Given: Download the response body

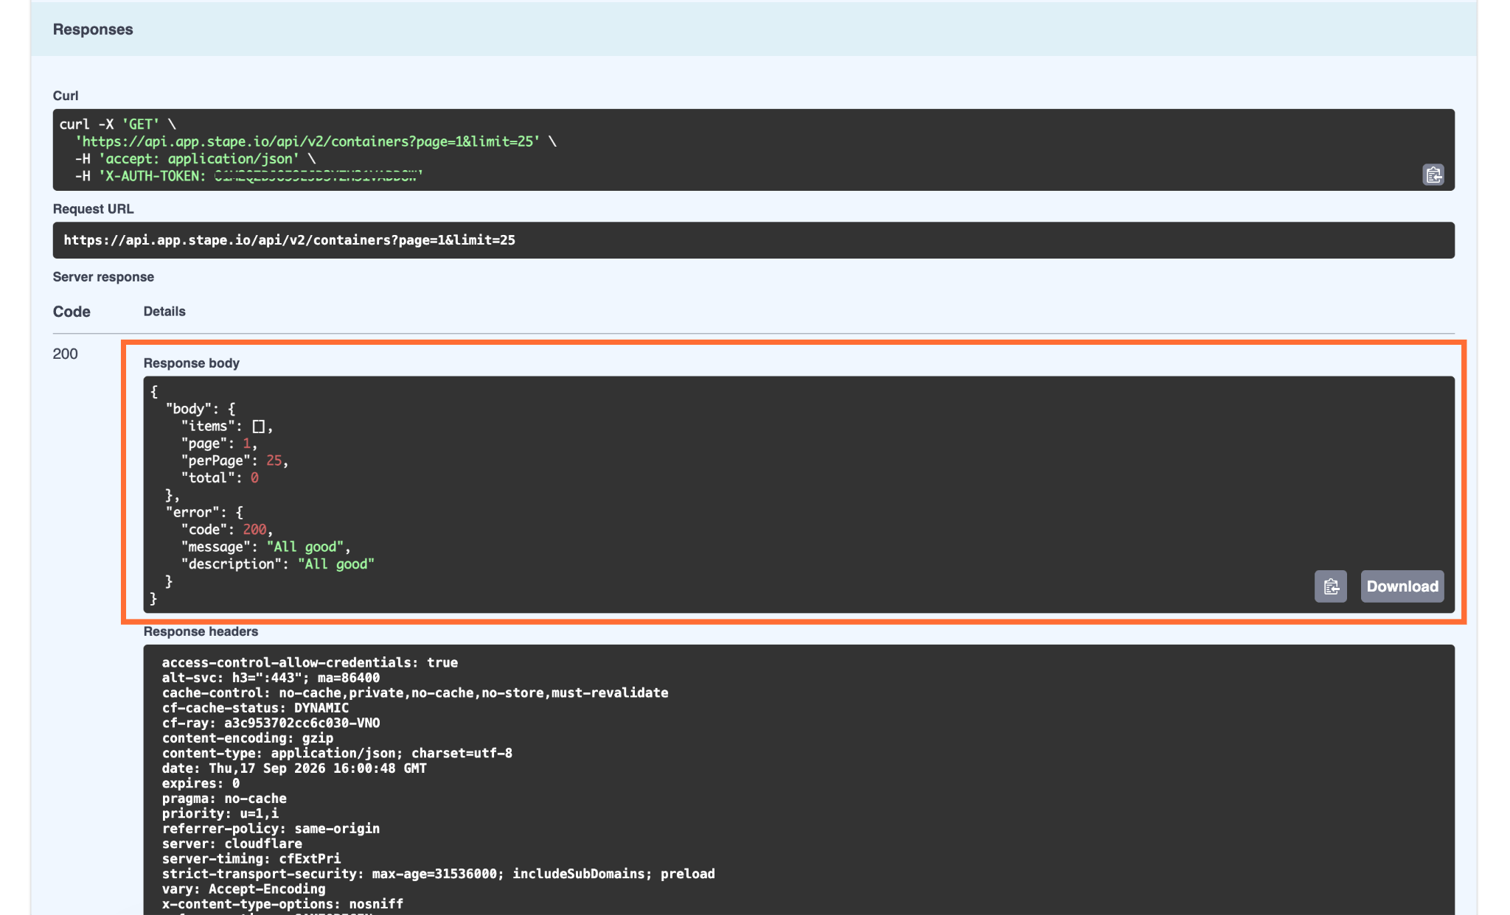Looking at the screenshot, I should 1402,586.
